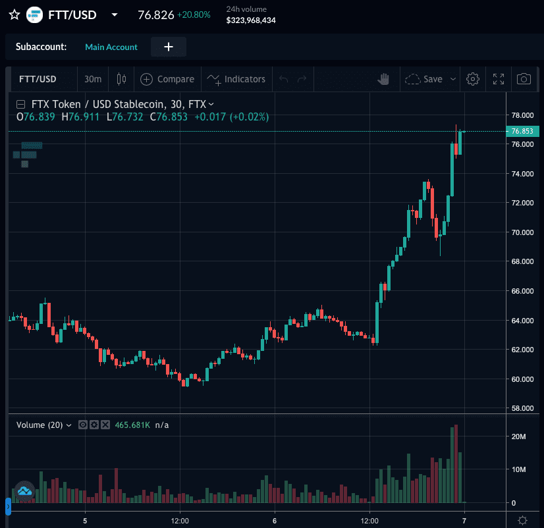
Task: Add a new subaccount with plus button
Action: pos(168,47)
